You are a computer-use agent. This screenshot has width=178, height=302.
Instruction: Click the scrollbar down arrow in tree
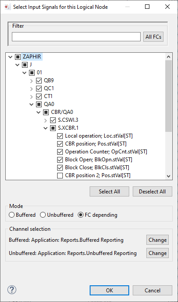tap(168, 176)
